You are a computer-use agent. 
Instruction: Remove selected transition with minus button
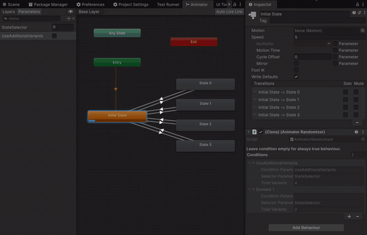click(357, 122)
